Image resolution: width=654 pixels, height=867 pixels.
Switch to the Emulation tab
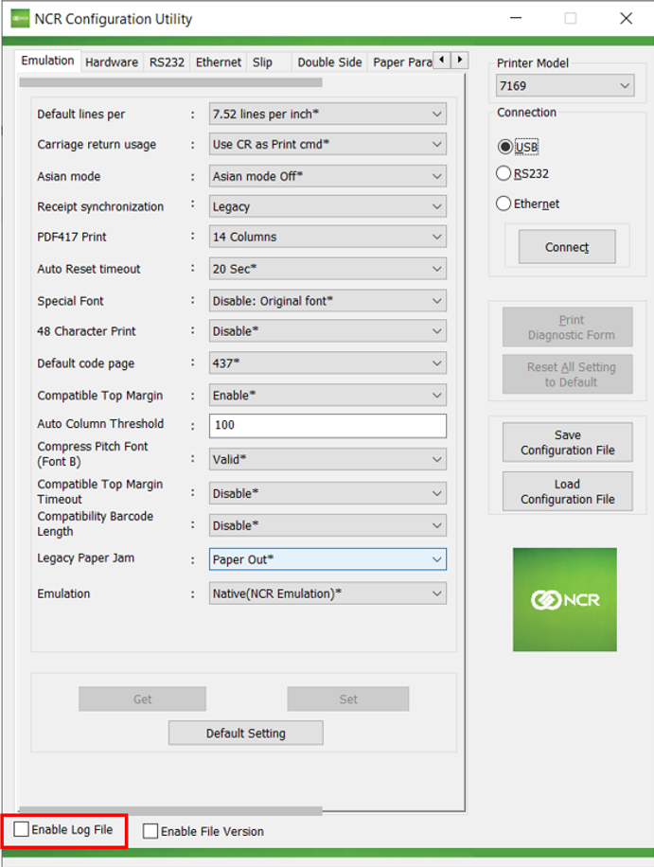point(47,61)
